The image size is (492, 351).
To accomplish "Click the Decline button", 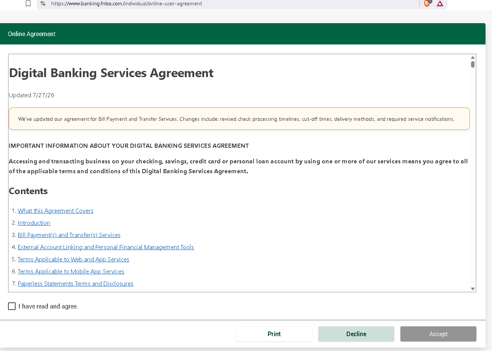I will pyautogui.click(x=356, y=334).
